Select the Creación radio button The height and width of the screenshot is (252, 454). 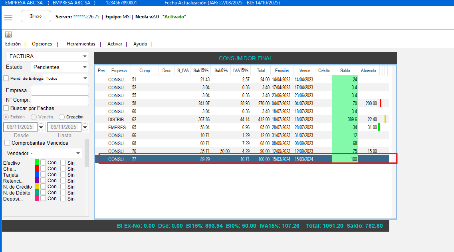61,117
